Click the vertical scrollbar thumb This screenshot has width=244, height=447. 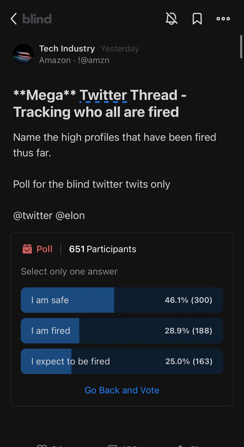click(x=241, y=47)
